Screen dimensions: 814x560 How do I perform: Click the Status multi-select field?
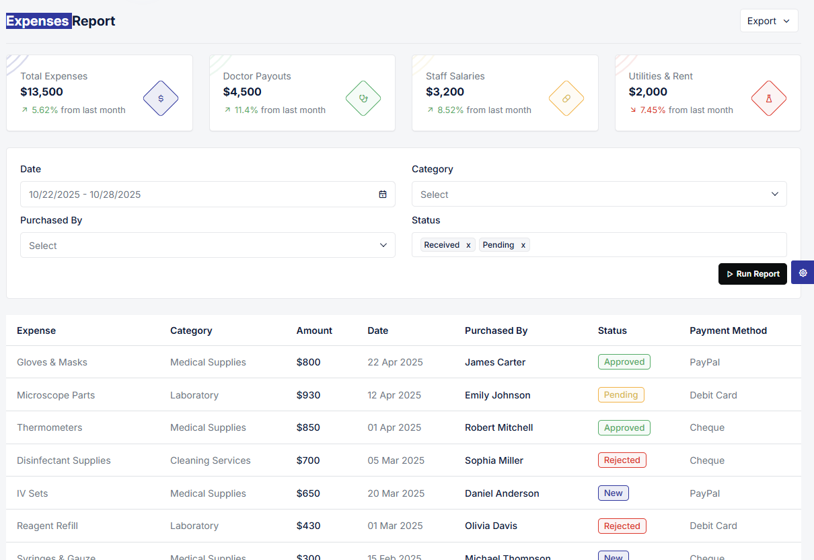(x=599, y=245)
